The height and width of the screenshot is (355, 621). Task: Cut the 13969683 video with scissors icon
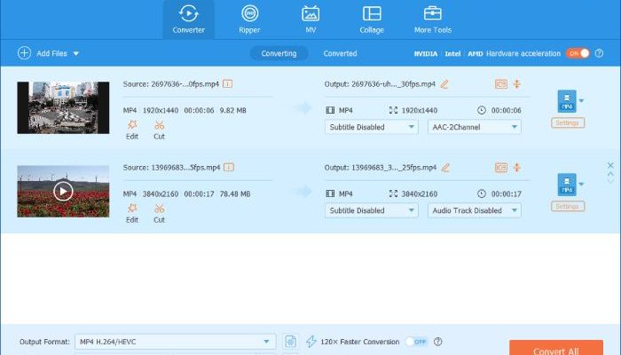(159, 214)
